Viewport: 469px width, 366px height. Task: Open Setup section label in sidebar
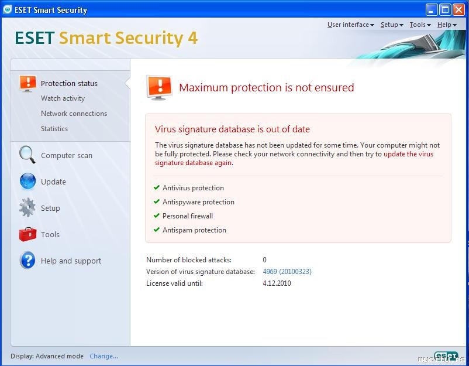coord(50,208)
